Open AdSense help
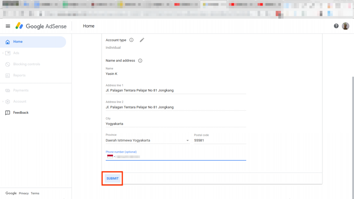Image resolution: width=354 pixels, height=199 pixels. (x=336, y=26)
